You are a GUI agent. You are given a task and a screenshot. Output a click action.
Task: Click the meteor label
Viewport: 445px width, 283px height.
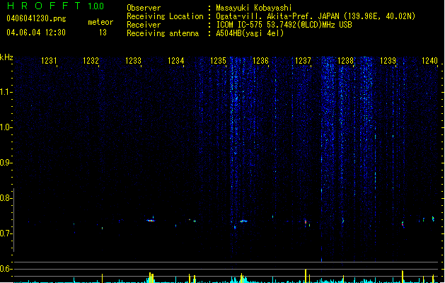pyautogui.click(x=100, y=22)
